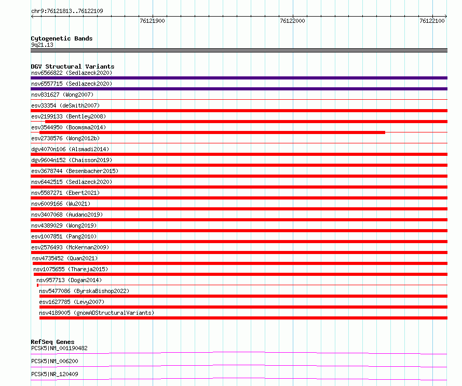Open variant esv1627785 (Levy2007)
This screenshot has width=462, height=386.
tap(72, 302)
